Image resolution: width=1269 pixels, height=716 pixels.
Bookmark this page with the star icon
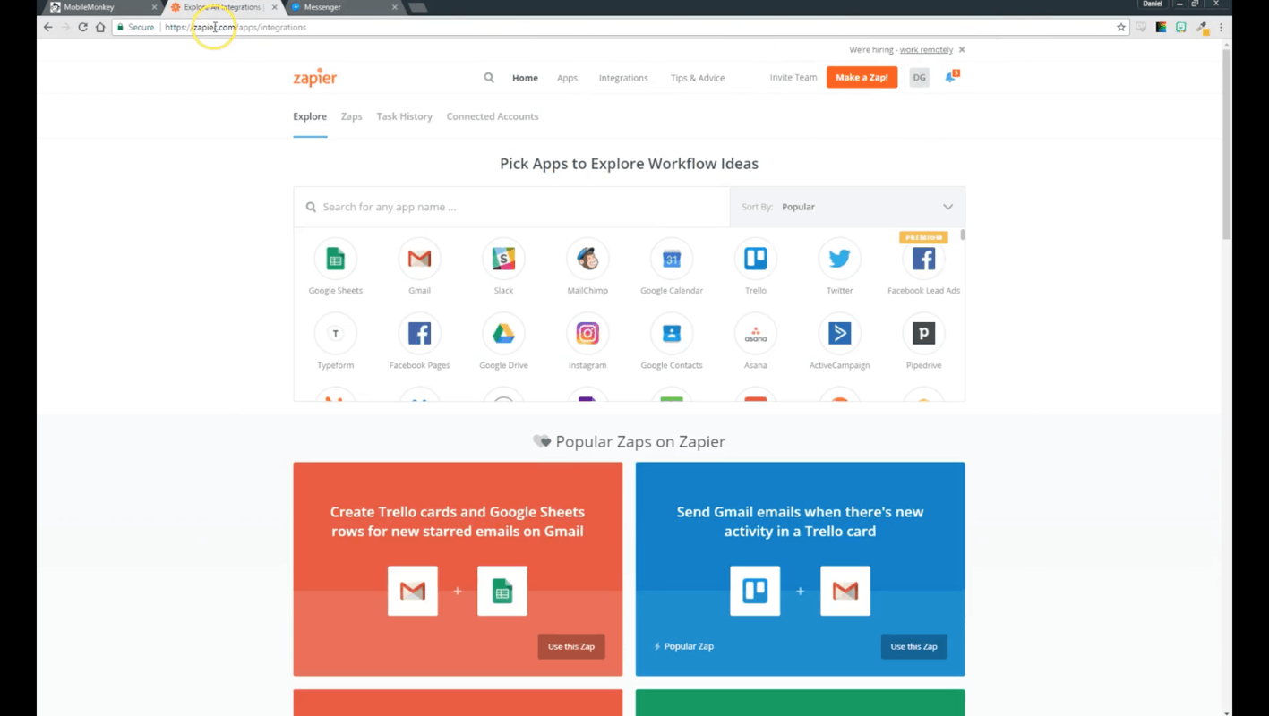(x=1120, y=27)
